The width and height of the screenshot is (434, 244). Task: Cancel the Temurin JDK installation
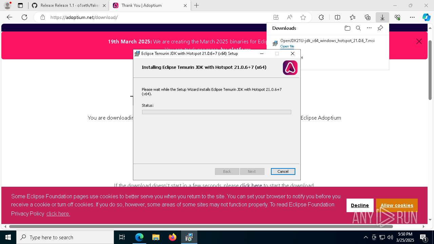click(283, 171)
